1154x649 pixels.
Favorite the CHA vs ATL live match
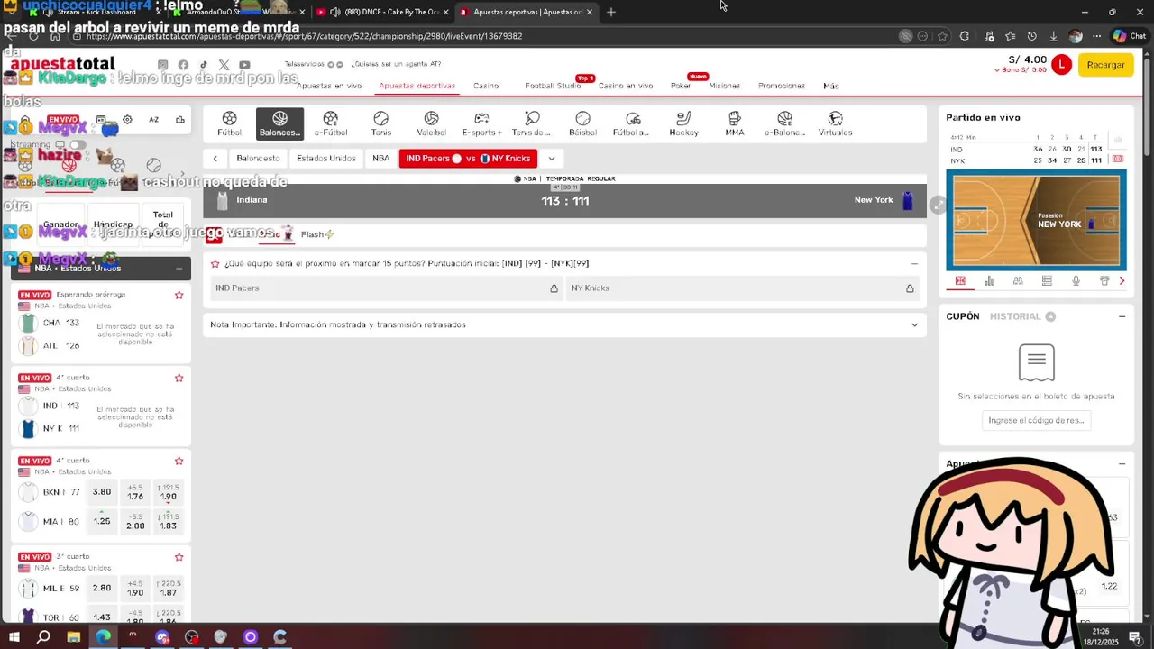179,295
